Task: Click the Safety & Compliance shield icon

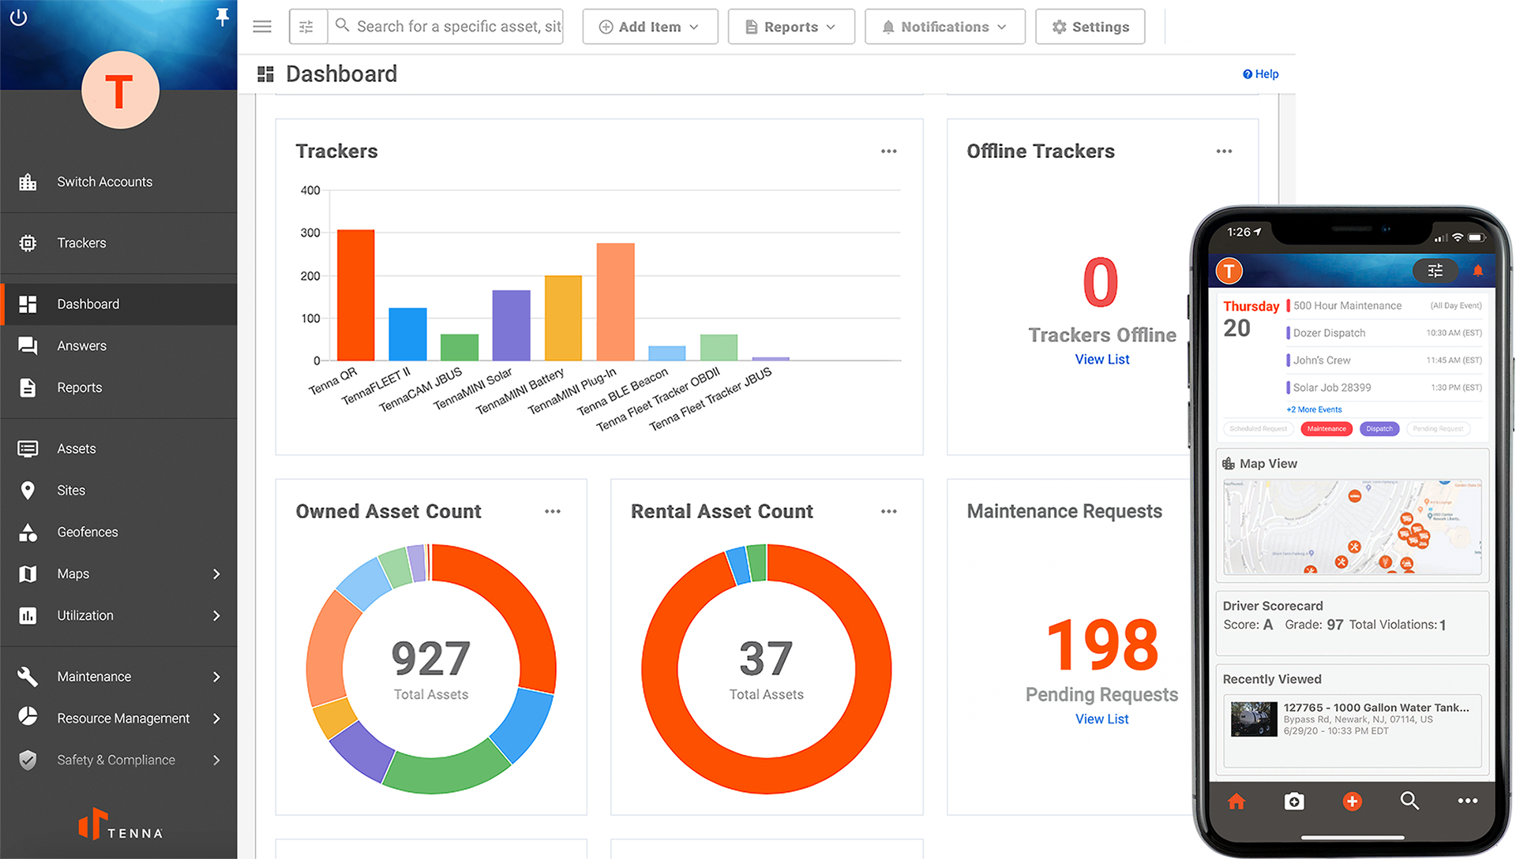Action: pyautogui.click(x=28, y=760)
